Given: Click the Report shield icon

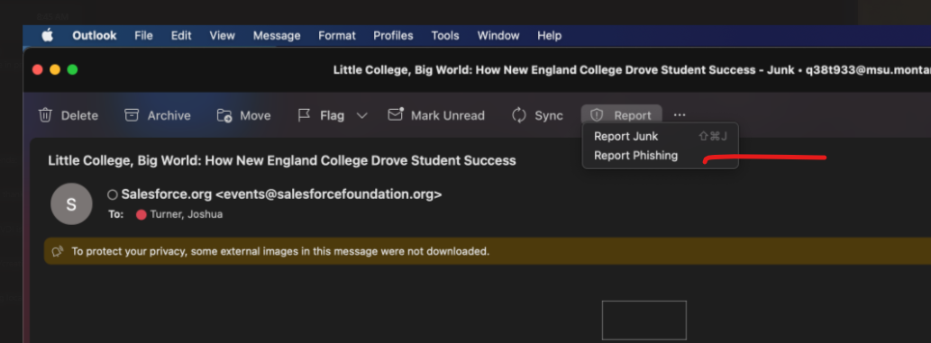Looking at the screenshot, I should point(597,115).
